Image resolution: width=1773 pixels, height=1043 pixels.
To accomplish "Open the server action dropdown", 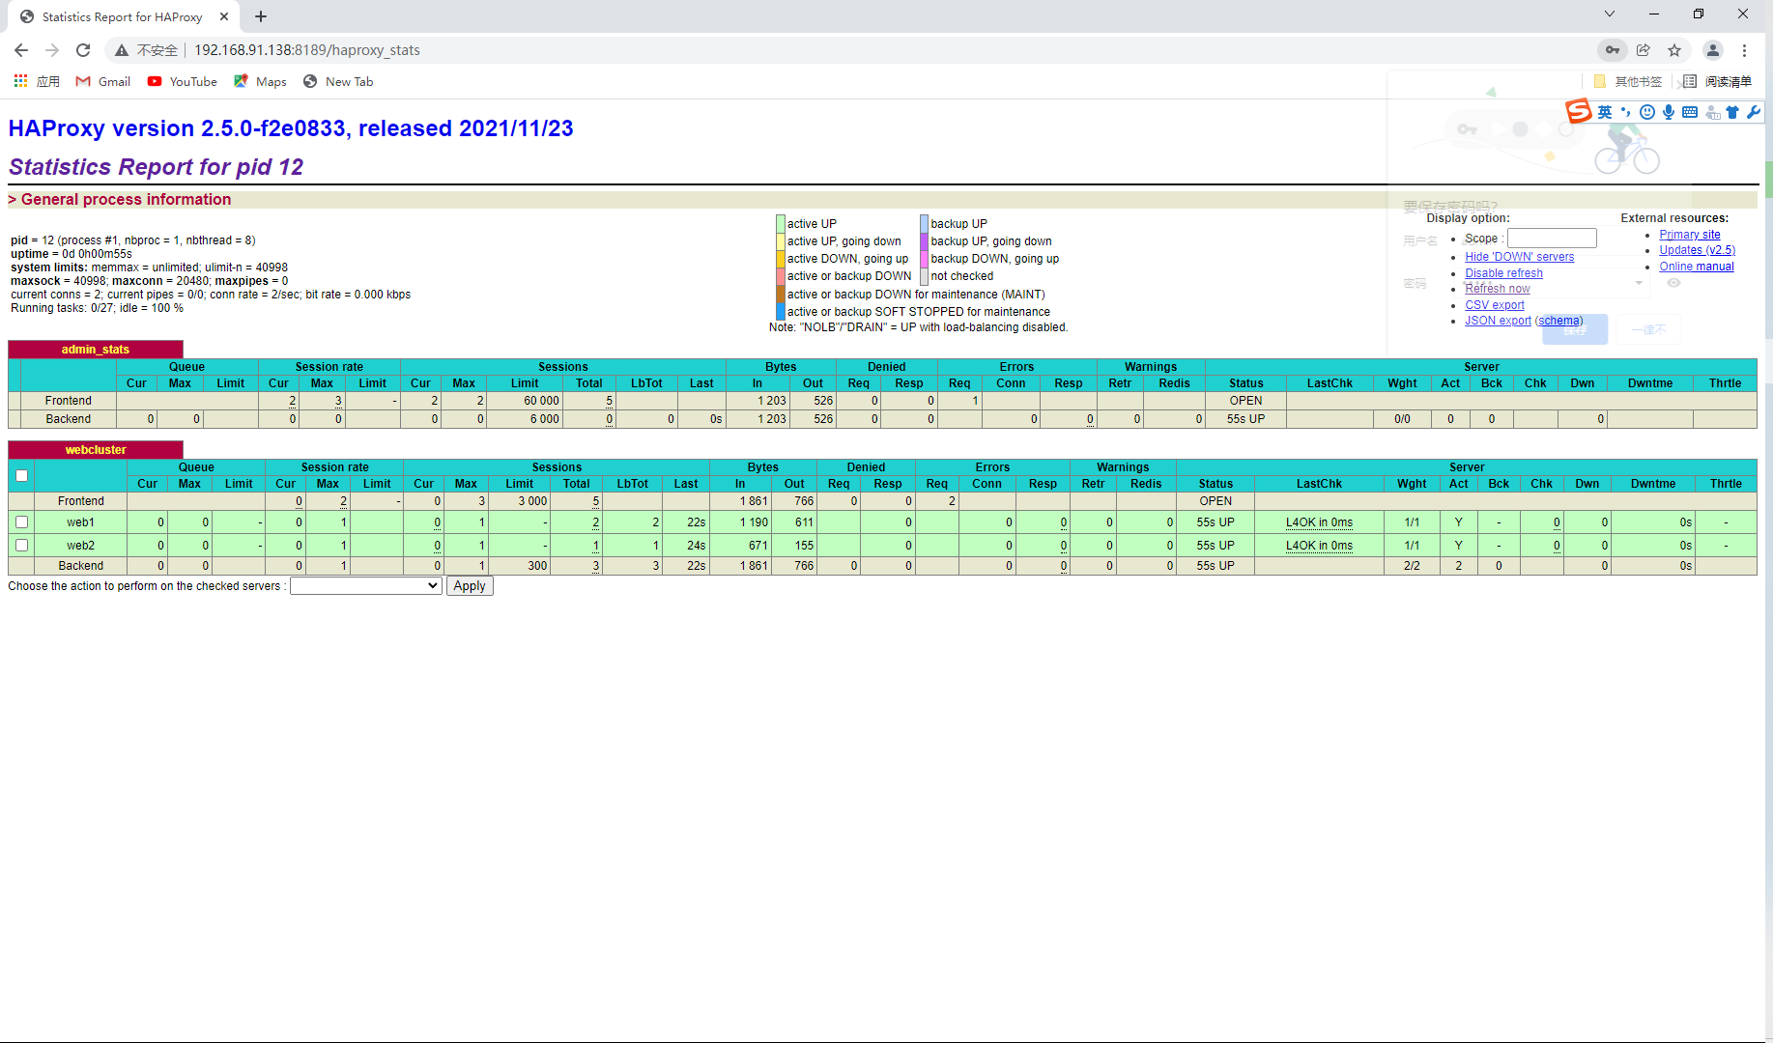I will [366, 586].
